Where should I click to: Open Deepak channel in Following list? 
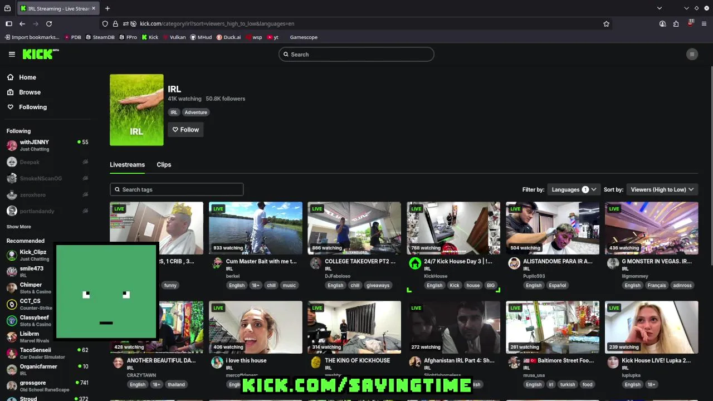[x=47, y=162]
